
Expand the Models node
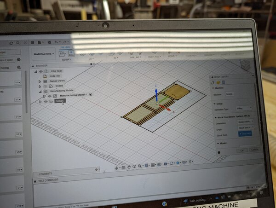[x=40, y=87]
